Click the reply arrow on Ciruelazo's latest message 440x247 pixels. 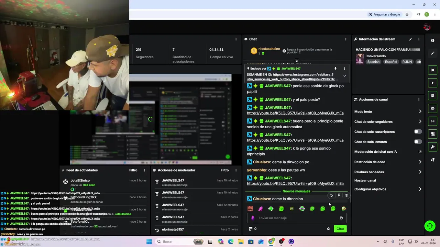click(x=331, y=196)
